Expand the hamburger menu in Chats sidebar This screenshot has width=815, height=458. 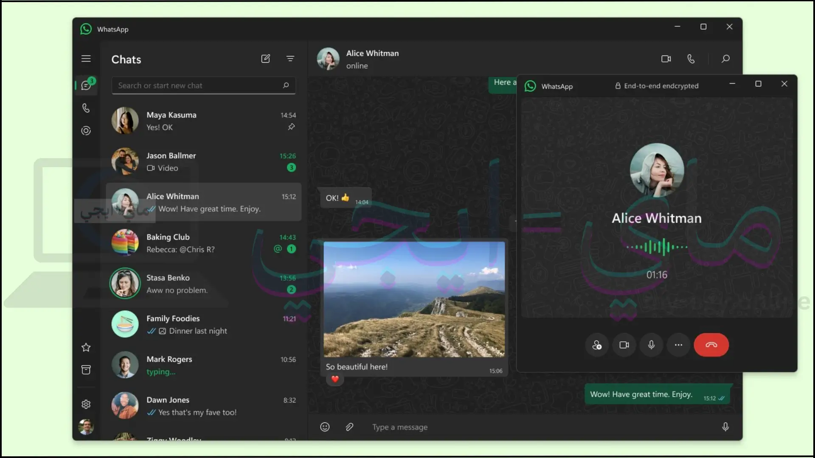pyautogui.click(x=86, y=58)
